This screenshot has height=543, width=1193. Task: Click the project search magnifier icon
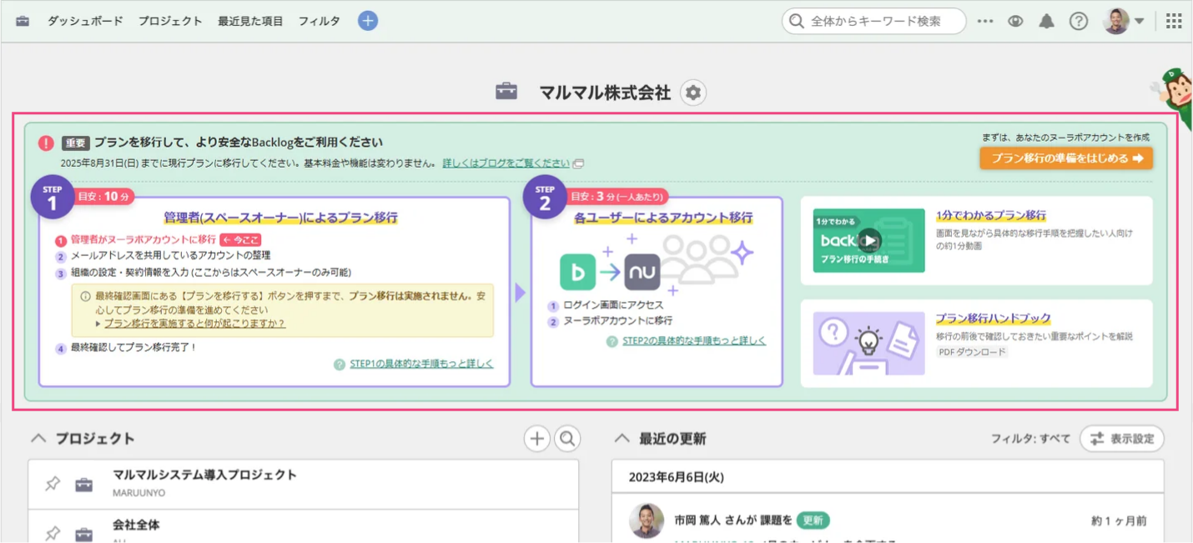(567, 438)
